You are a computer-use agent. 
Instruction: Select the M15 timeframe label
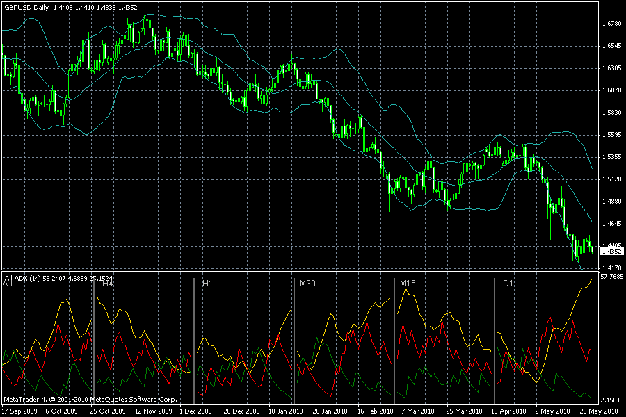408,284
